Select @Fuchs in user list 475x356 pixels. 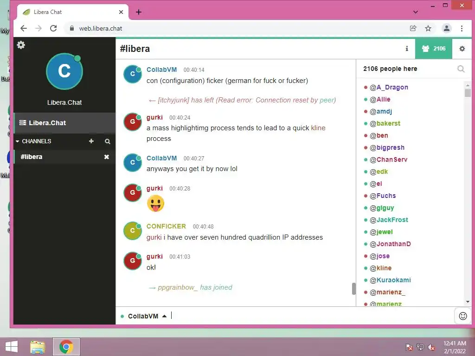point(383,196)
